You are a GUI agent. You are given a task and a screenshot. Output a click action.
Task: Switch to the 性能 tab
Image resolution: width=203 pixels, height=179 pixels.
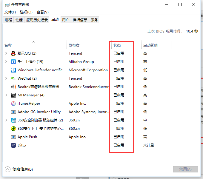pos(19,20)
